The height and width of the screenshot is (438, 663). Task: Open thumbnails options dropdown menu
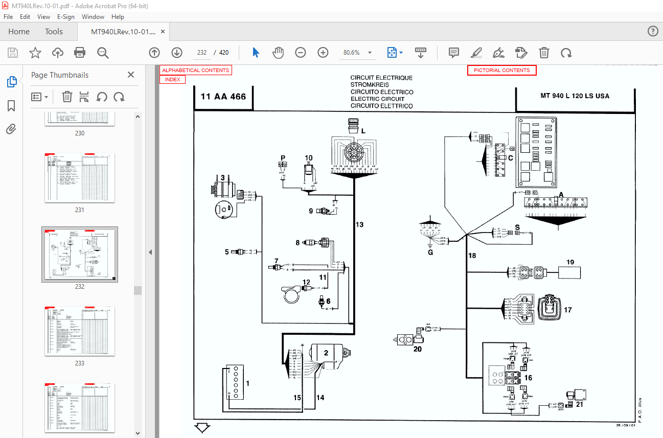[40, 97]
